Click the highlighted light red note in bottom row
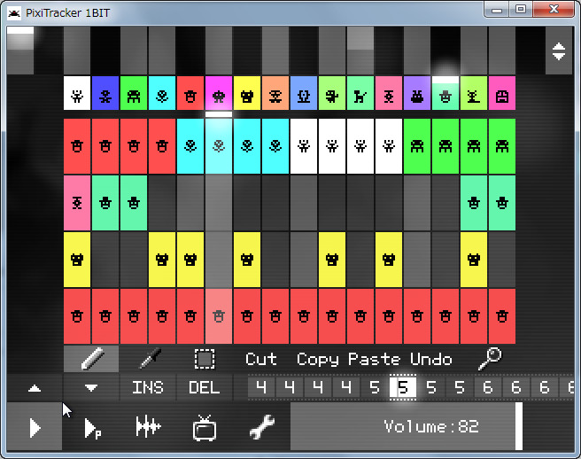 tap(219, 316)
